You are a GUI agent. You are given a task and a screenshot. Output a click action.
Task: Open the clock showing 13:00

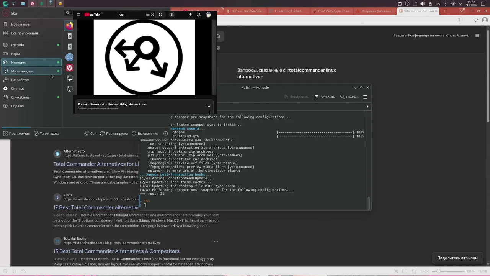(471, 3)
